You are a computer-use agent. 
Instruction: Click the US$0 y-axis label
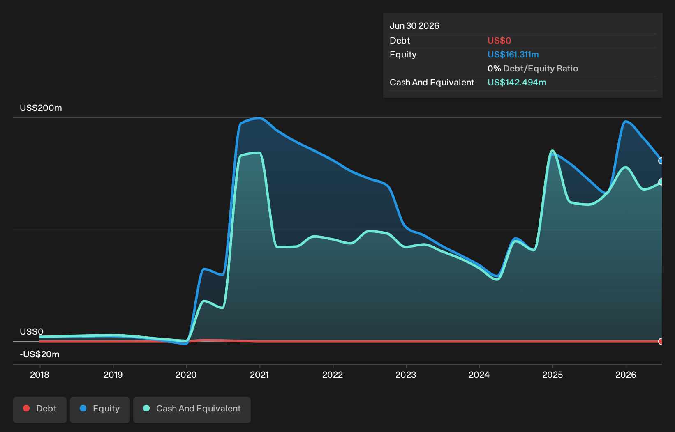(32, 332)
